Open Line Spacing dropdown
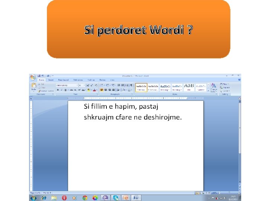 click(x=118, y=90)
